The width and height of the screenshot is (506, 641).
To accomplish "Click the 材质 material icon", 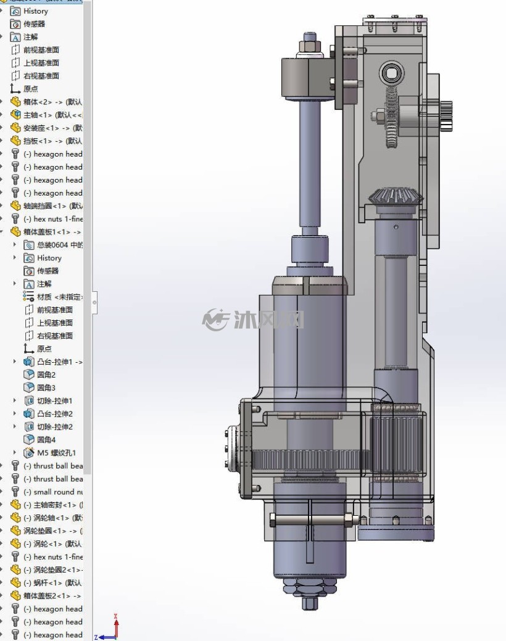I will pos(28,297).
